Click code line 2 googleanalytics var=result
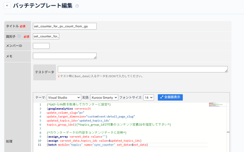This screenshot has height=152, width=244. point(69,109)
